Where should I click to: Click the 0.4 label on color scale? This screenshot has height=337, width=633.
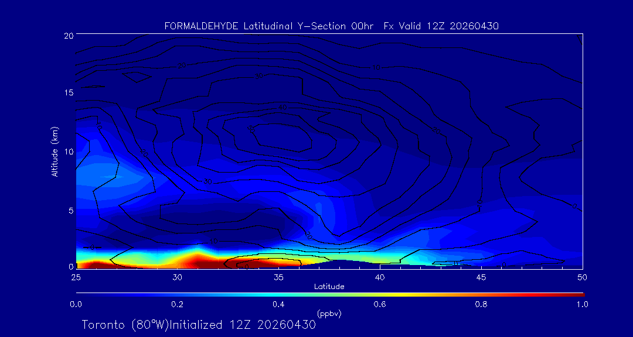(278, 304)
